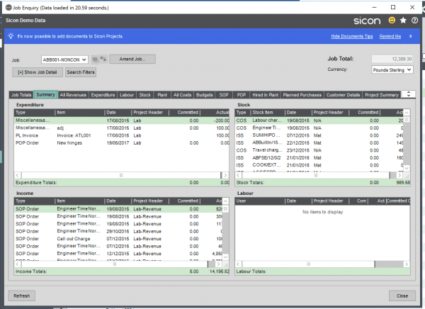Select the SUM/HIPO stock row
The image size is (425, 309).
[319, 135]
